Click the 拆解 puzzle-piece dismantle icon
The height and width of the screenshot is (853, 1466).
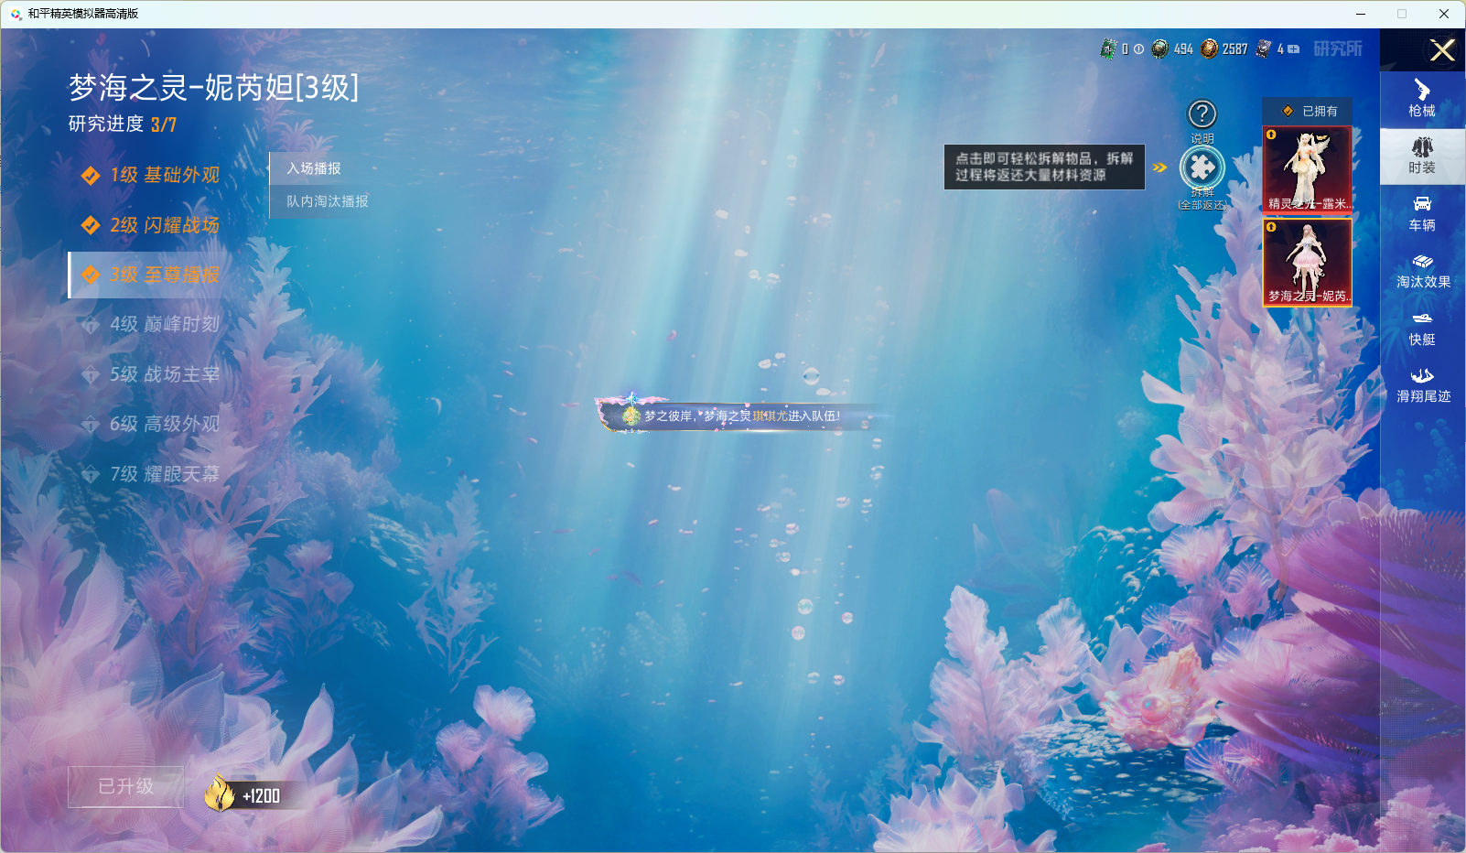coord(1202,167)
